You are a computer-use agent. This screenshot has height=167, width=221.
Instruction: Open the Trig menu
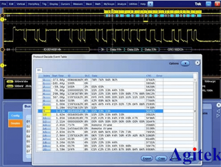coord(44,4)
